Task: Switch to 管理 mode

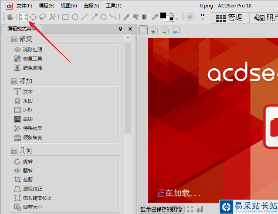Action: click(x=230, y=18)
